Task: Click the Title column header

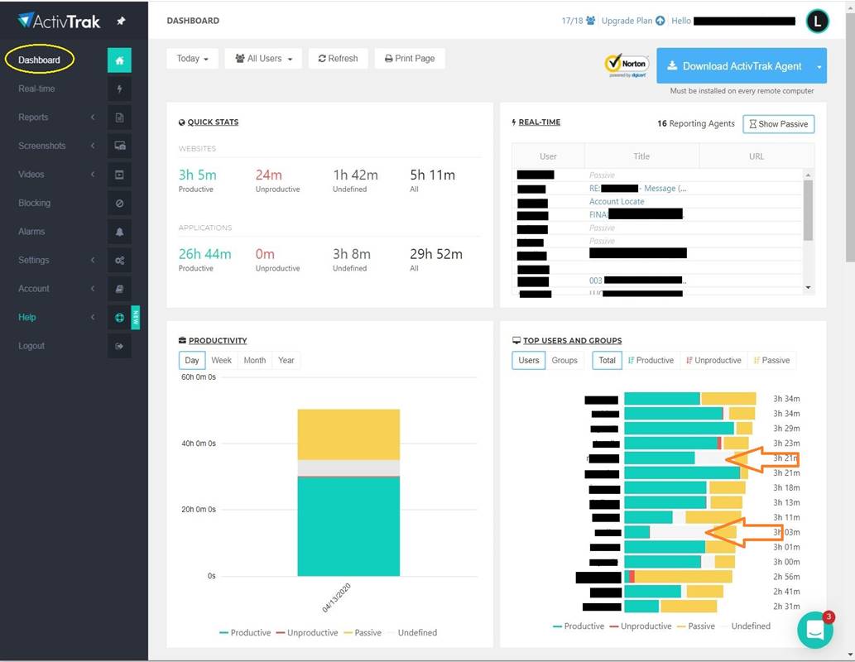Action: [641, 156]
